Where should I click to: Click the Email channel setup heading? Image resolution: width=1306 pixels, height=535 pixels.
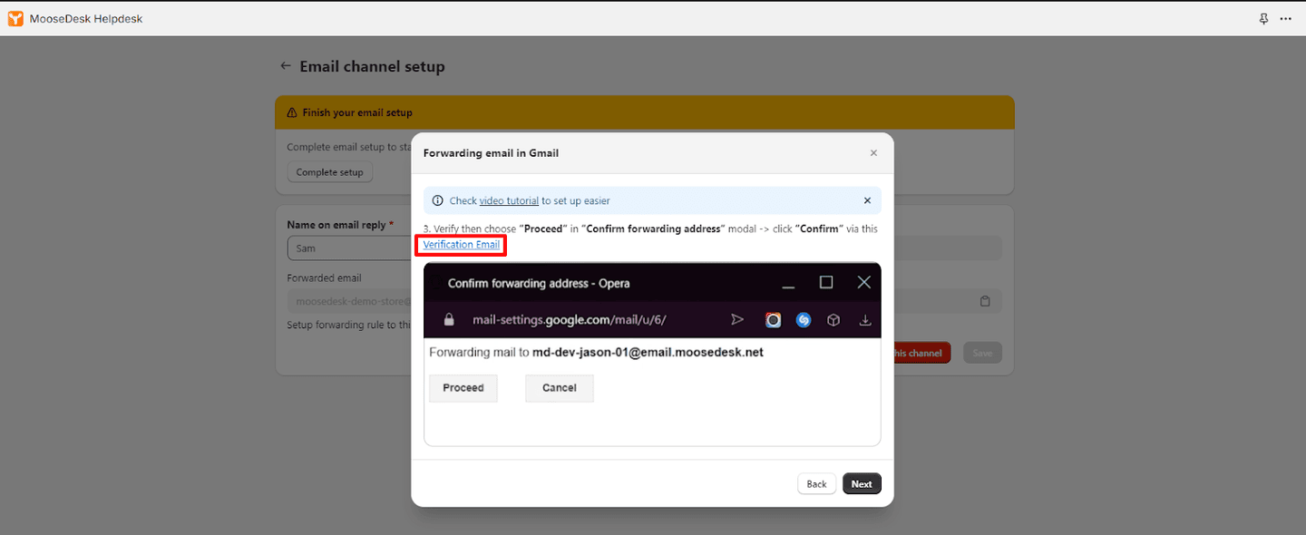click(372, 66)
